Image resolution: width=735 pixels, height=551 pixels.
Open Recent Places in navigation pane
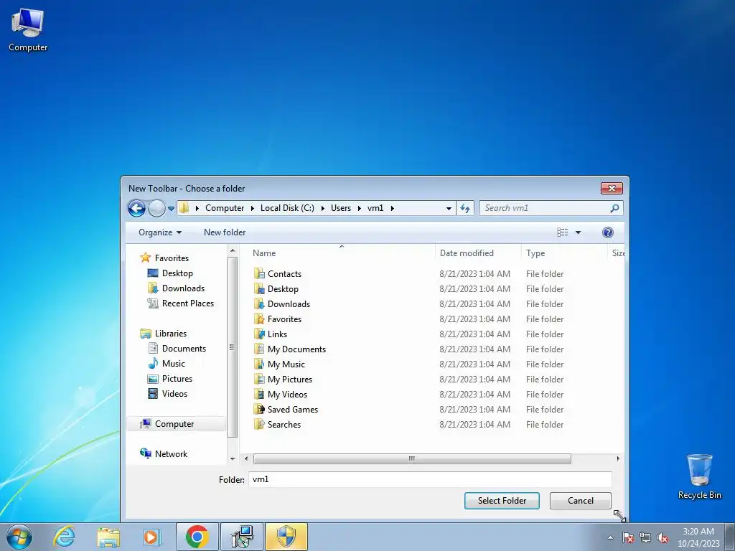[x=187, y=303]
